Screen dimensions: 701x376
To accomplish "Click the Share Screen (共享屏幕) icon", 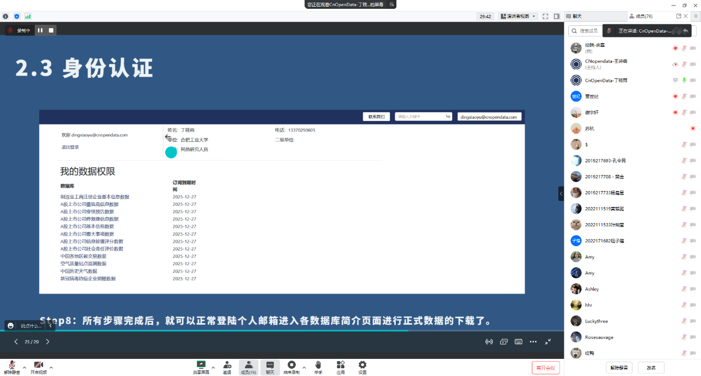I will point(201,365).
